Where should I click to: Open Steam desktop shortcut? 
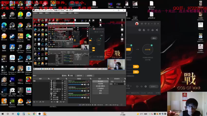click(x=12, y=37)
